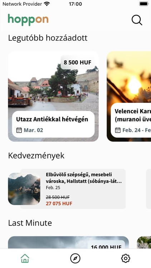The height and width of the screenshot is (268, 151).
Task: Tap the discounted 27 075 HUF price
Action: click(x=59, y=204)
